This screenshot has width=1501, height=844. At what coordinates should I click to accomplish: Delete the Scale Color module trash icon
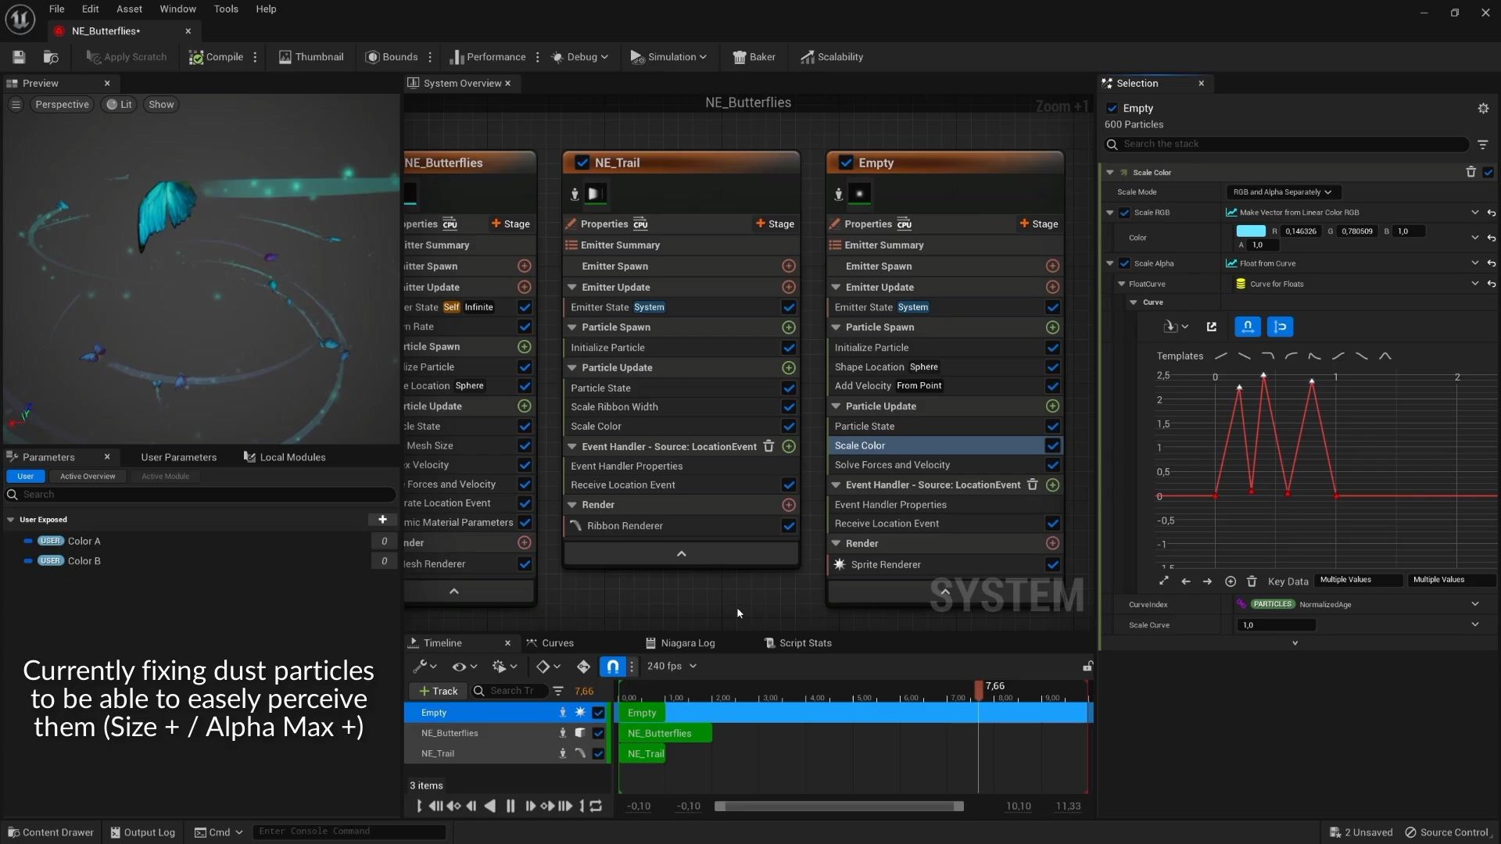point(1471,172)
